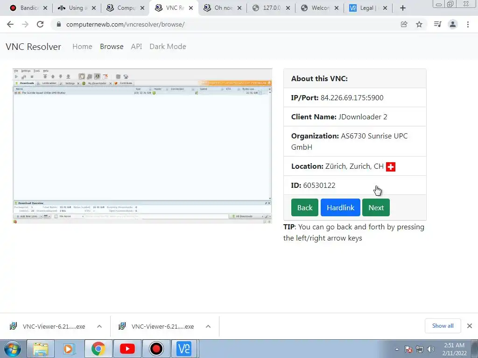The height and width of the screenshot is (358, 478).
Task: Close the Legal tab
Action: pos(385,8)
